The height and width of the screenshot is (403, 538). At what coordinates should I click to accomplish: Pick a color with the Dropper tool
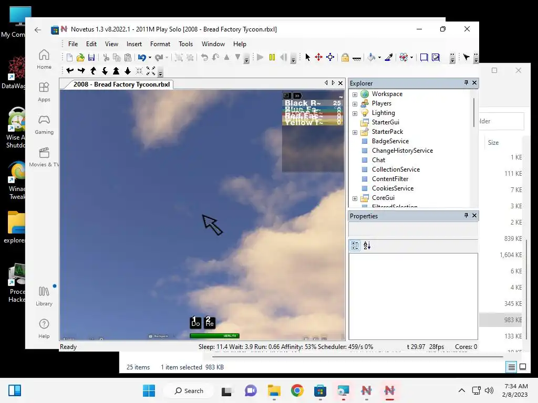pos(388,57)
